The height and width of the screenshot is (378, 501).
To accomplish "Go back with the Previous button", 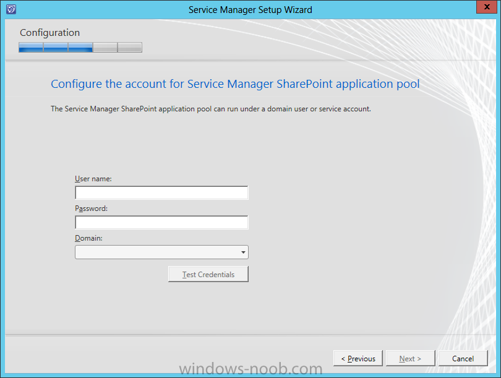I will tap(358, 358).
